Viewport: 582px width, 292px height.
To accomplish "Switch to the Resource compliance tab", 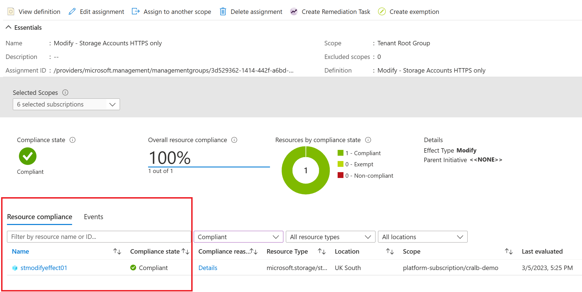I will [40, 217].
